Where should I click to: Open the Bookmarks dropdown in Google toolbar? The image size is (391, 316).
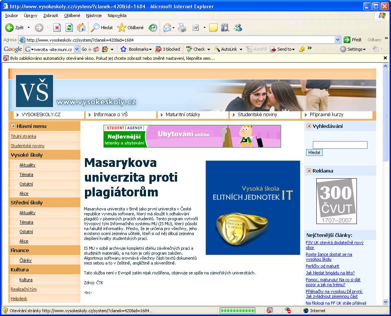tap(150, 50)
